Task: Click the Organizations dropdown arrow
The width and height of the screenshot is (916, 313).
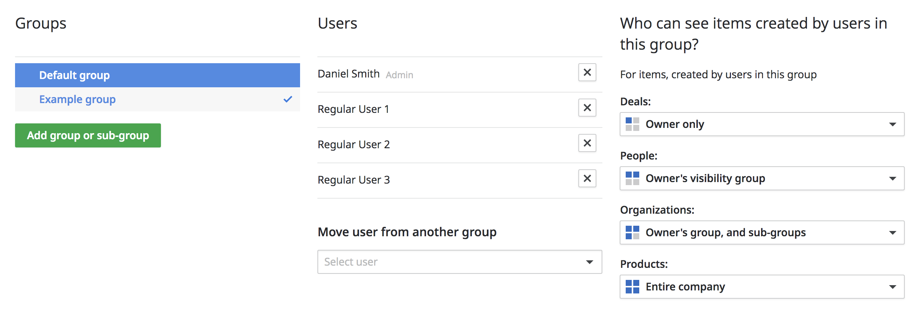Action: coord(892,233)
